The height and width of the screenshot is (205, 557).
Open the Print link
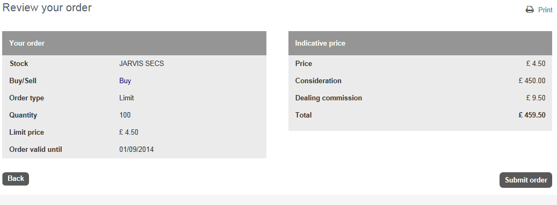coord(545,10)
